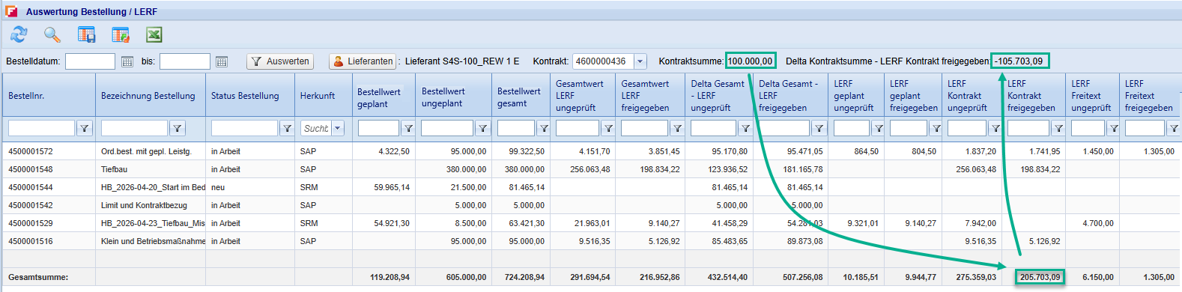Click the magnifying glass search icon
The height and width of the screenshot is (292, 1182).
pyautogui.click(x=52, y=34)
